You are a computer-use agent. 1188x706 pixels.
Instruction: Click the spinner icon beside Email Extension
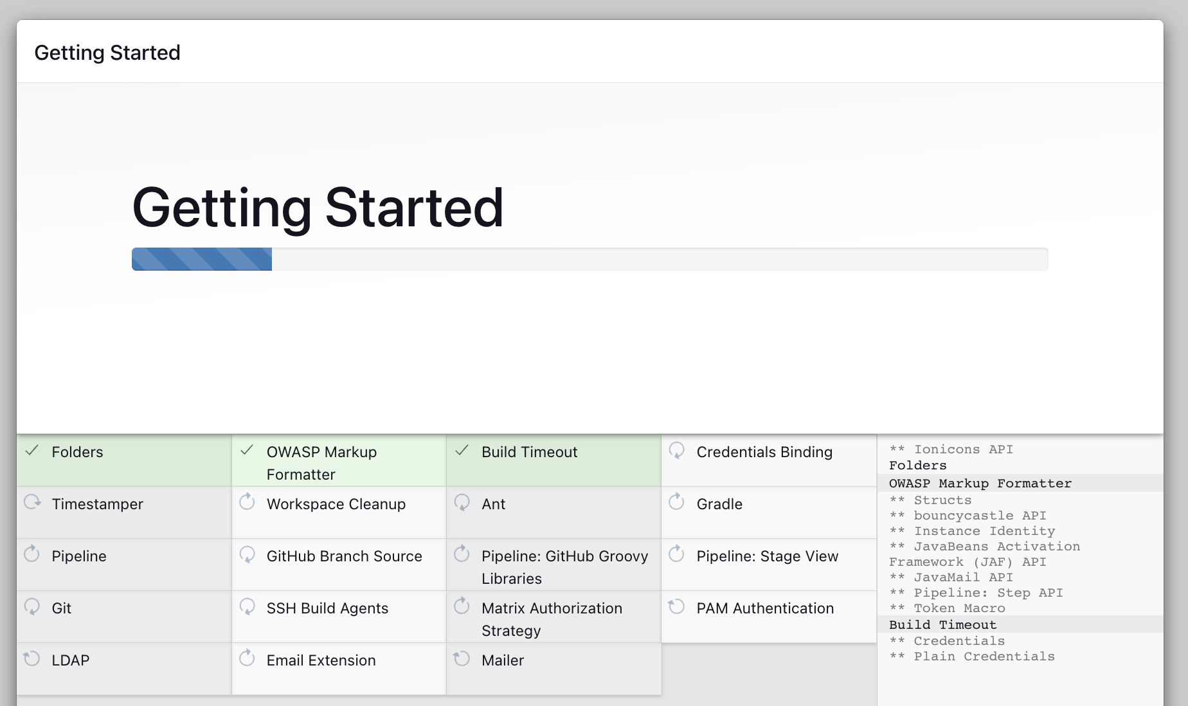click(x=247, y=658)
